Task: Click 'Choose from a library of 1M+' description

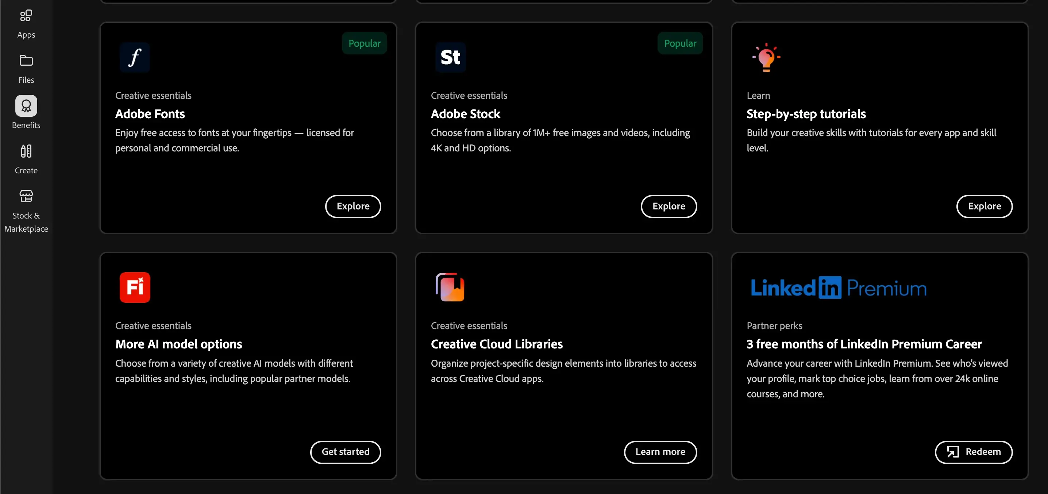Action: coord(560,140)
